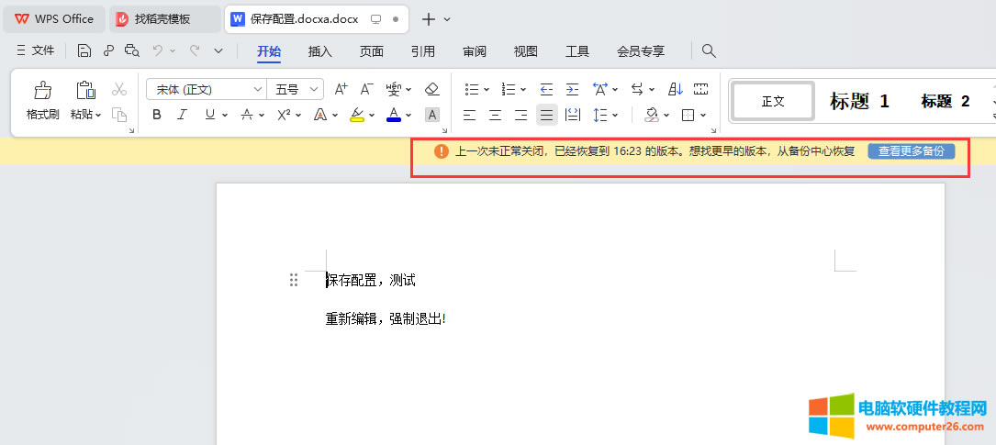
Task: Toggle justified text alignment
Action: point(546,115)
